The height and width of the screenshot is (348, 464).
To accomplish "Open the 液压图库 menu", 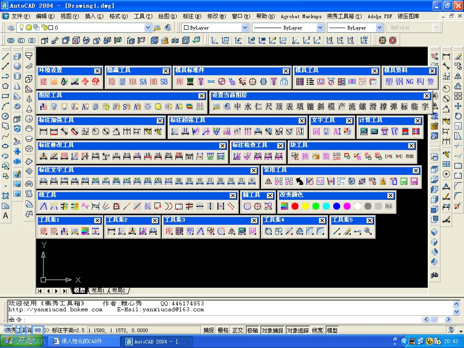I will coord(408,16).
